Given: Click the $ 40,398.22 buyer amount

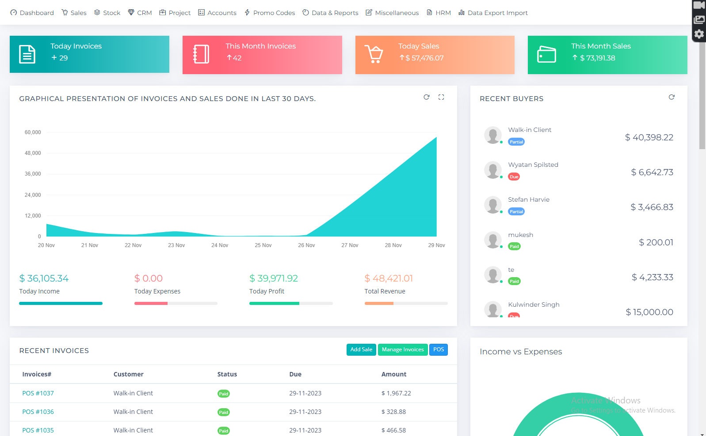Looking at the screenshot, I should coord(649,137).
